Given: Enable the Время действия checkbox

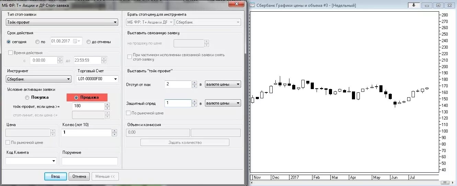Looking at the screenshot, I should pyautogui.click(x=10, y=53).
